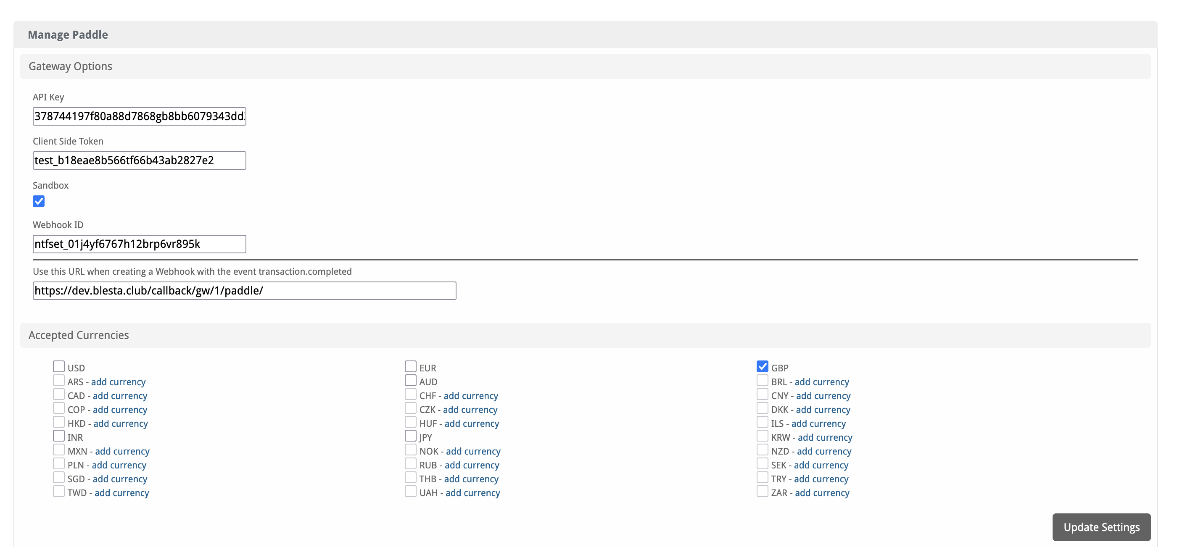
Task: Add THB currency via its link
Action: (x=472, y=479)
